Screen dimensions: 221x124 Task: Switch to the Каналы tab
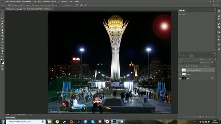tap(185, 56)
